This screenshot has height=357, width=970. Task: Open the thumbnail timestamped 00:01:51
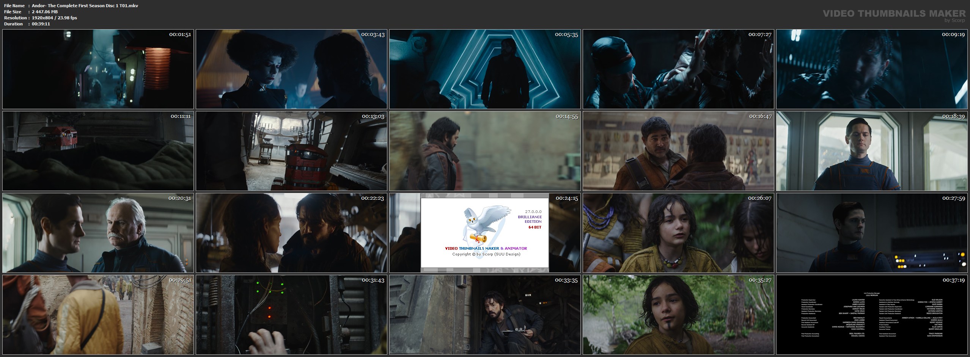[x=98, y=69]
